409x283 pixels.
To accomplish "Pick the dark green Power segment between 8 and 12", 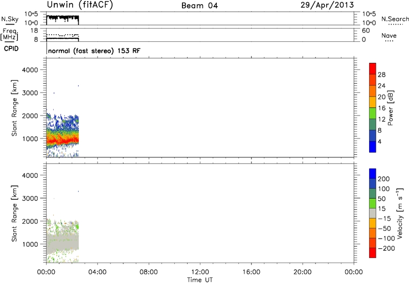I will click(x=373, y=125).
